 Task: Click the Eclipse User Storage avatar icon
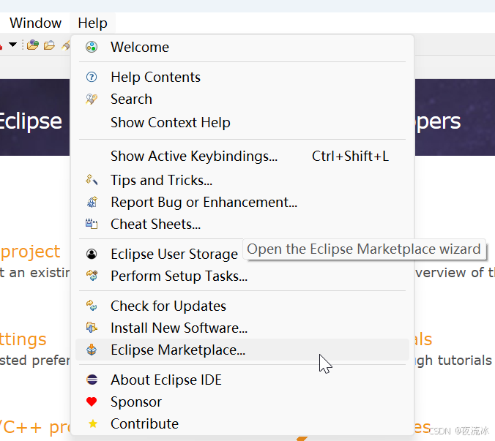pos(92,254)
